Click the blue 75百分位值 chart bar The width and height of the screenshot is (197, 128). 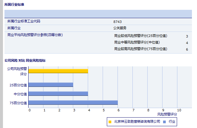[73, 103]
